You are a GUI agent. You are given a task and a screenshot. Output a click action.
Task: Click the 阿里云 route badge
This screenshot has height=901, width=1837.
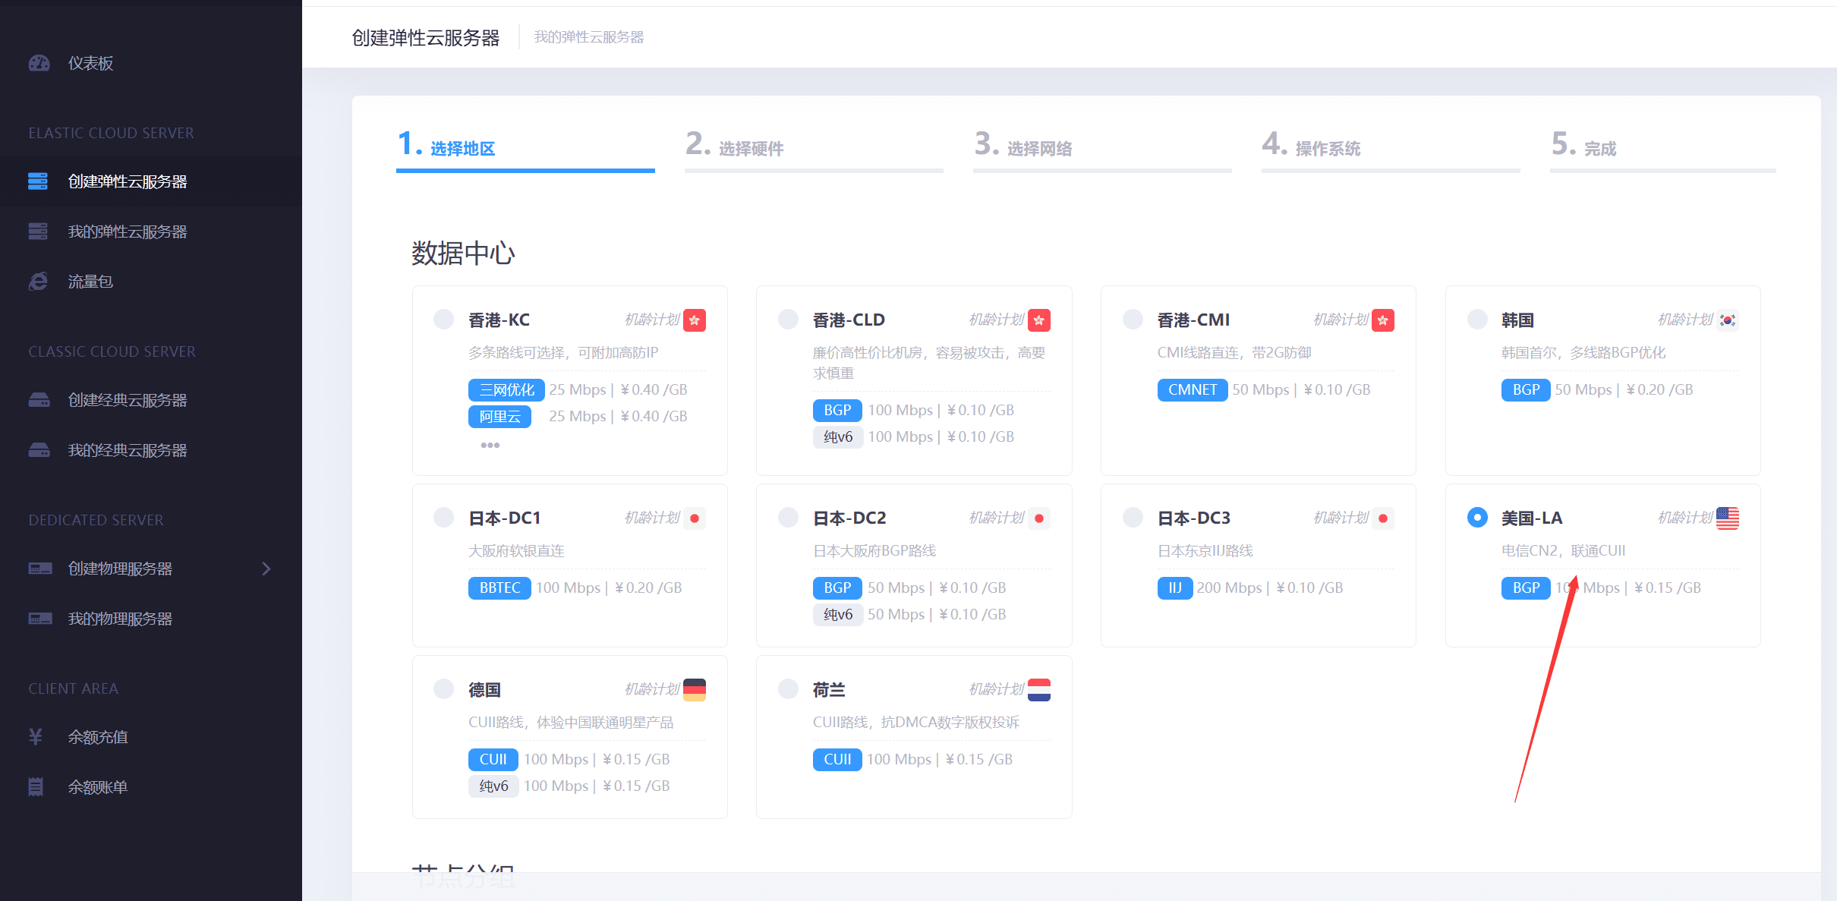click(x=499, y=417)
